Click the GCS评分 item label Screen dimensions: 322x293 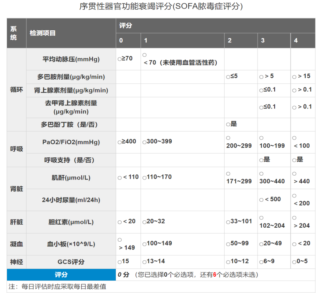point(71,262)
